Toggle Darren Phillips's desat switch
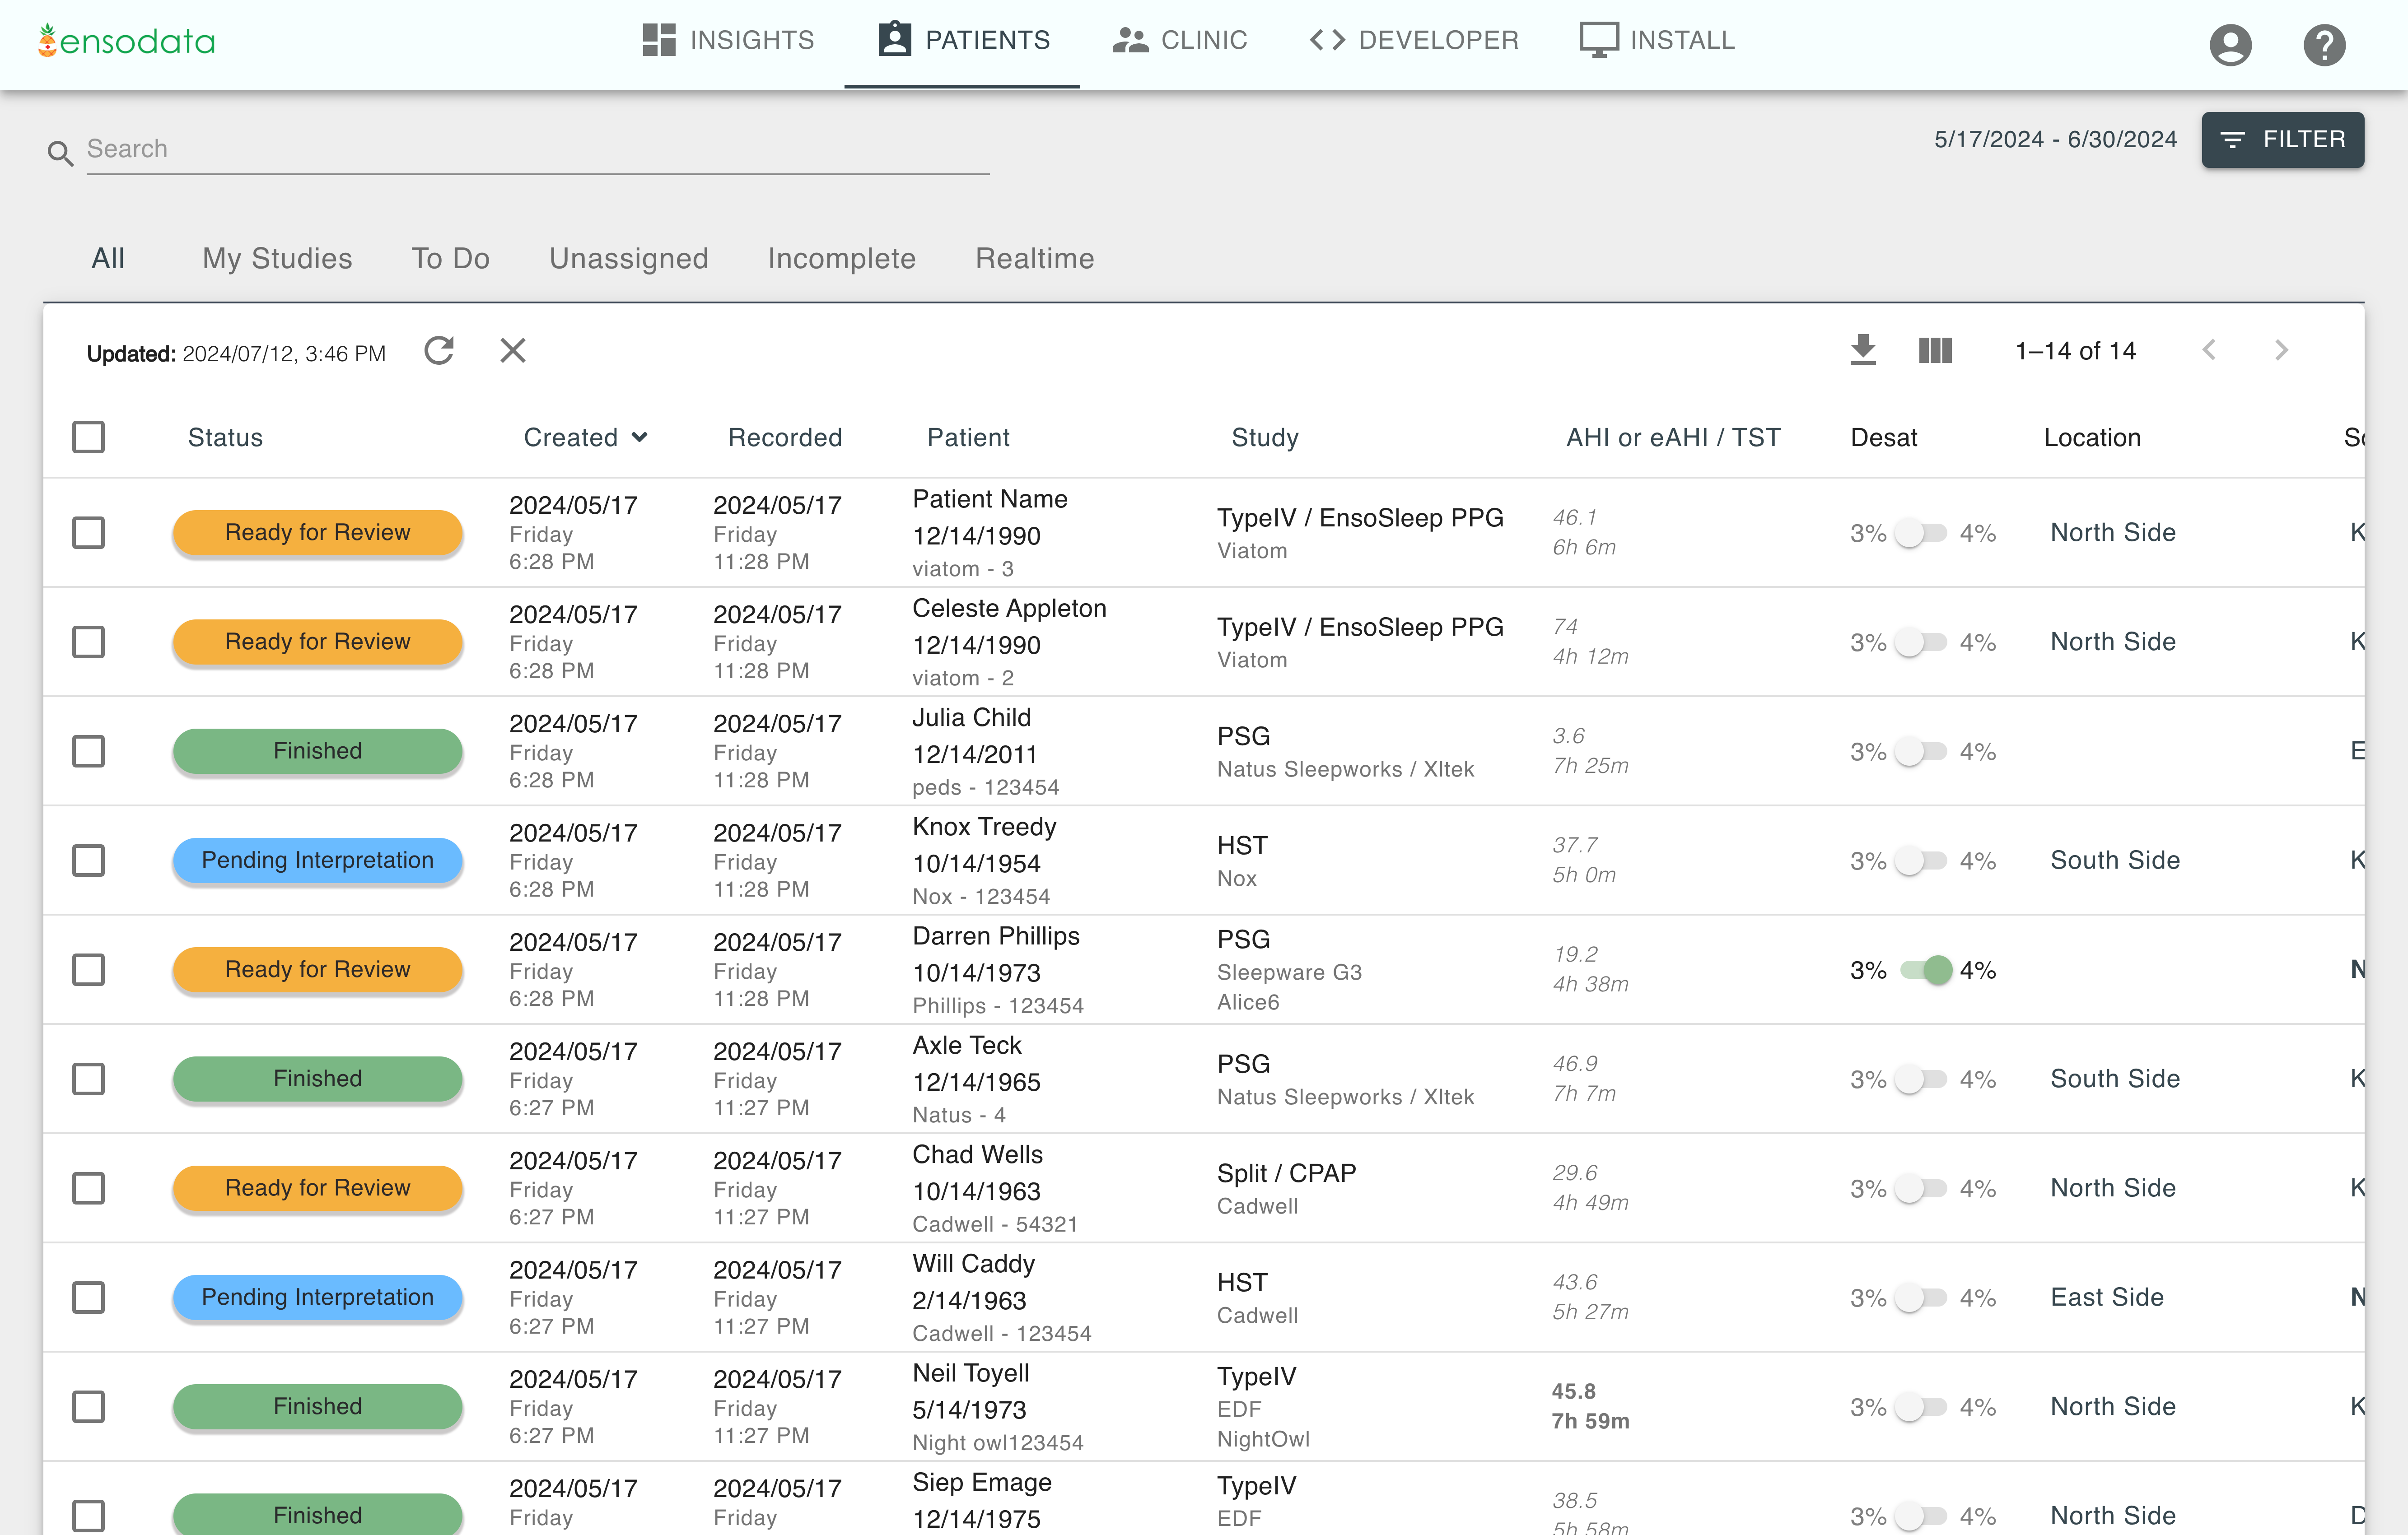Screen dimensions: 2408x1535 (1924, 970)
